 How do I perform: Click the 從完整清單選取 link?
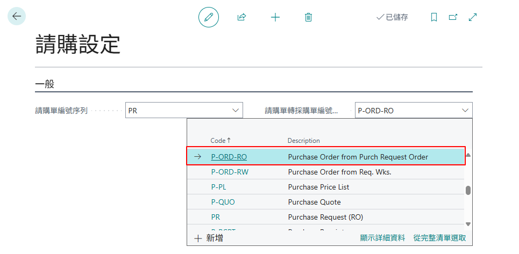click(439, 238)
